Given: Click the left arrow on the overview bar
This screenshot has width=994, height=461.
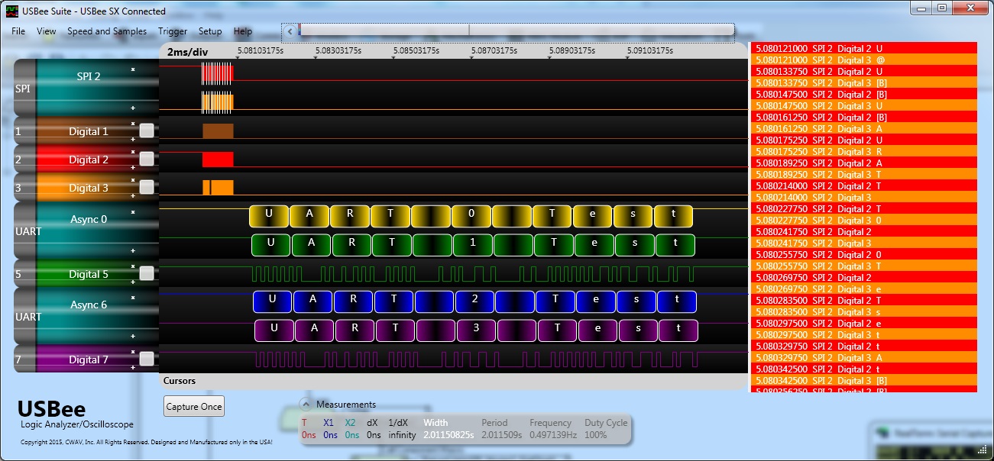Looking at the screenshot, I should (290, 31).
